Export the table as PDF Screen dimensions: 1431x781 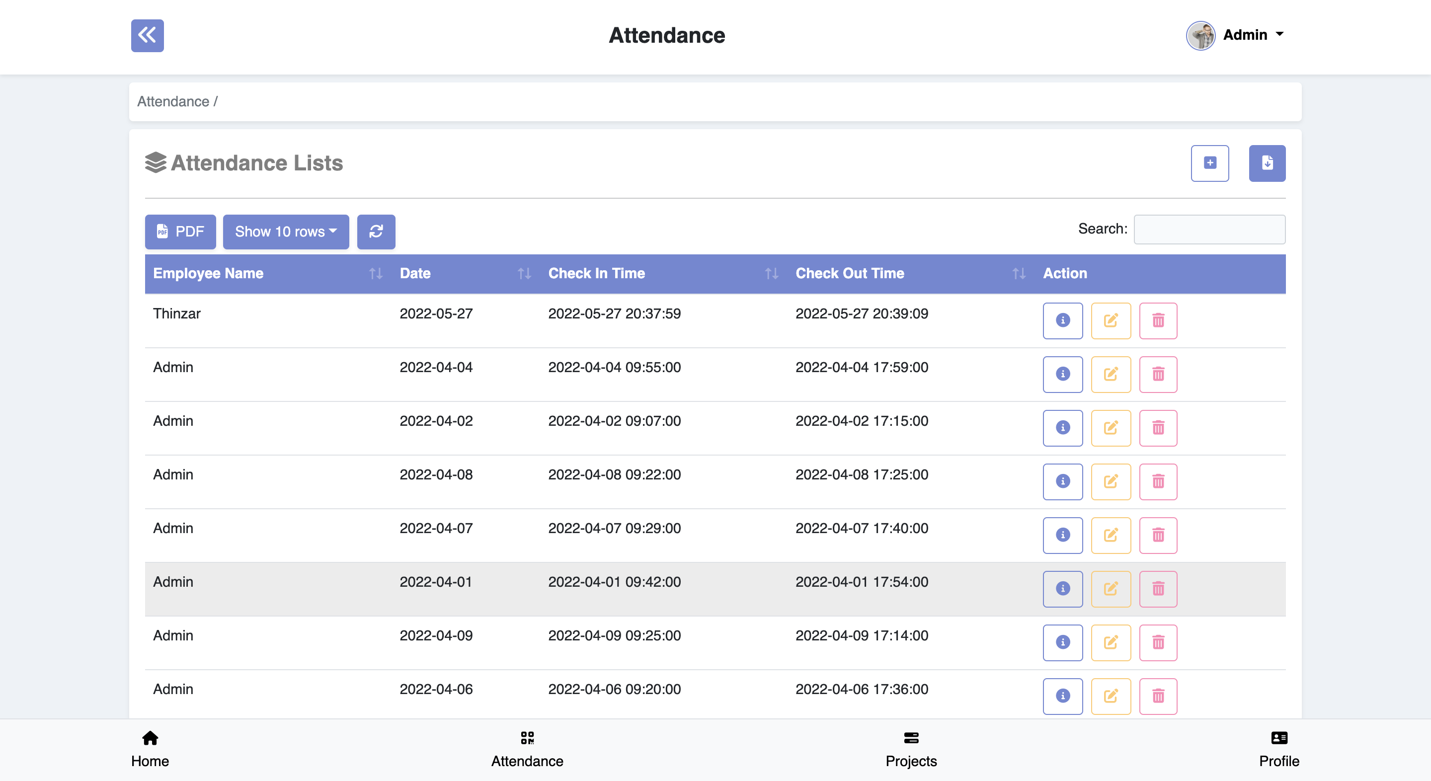coord(180,232)
